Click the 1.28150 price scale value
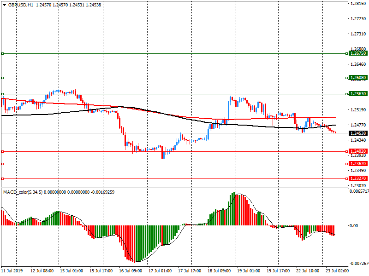The image size is (369, 276). 358,4
